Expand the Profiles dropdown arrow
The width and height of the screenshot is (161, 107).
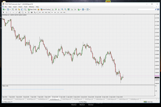click(x=10, y=9)
